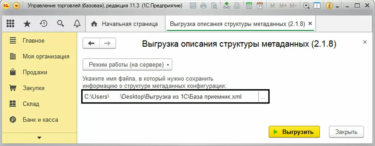Open the History clock icon
The height and width of the screenshot is (146, 375).
pos(43,24)
